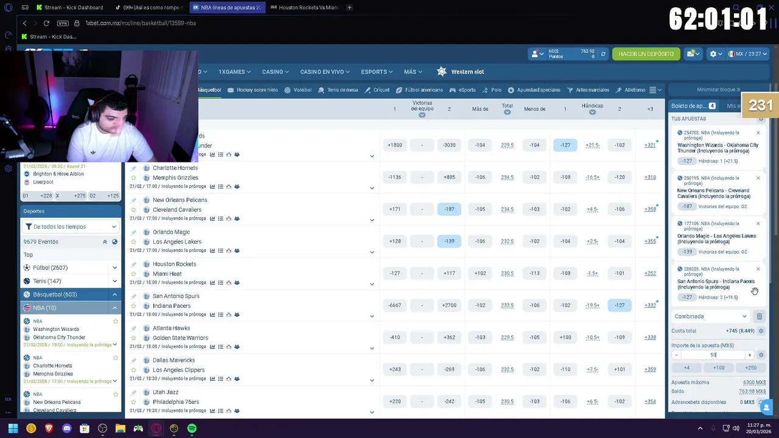Pin the Dallas Mavericks match

(x=133, y=360)
